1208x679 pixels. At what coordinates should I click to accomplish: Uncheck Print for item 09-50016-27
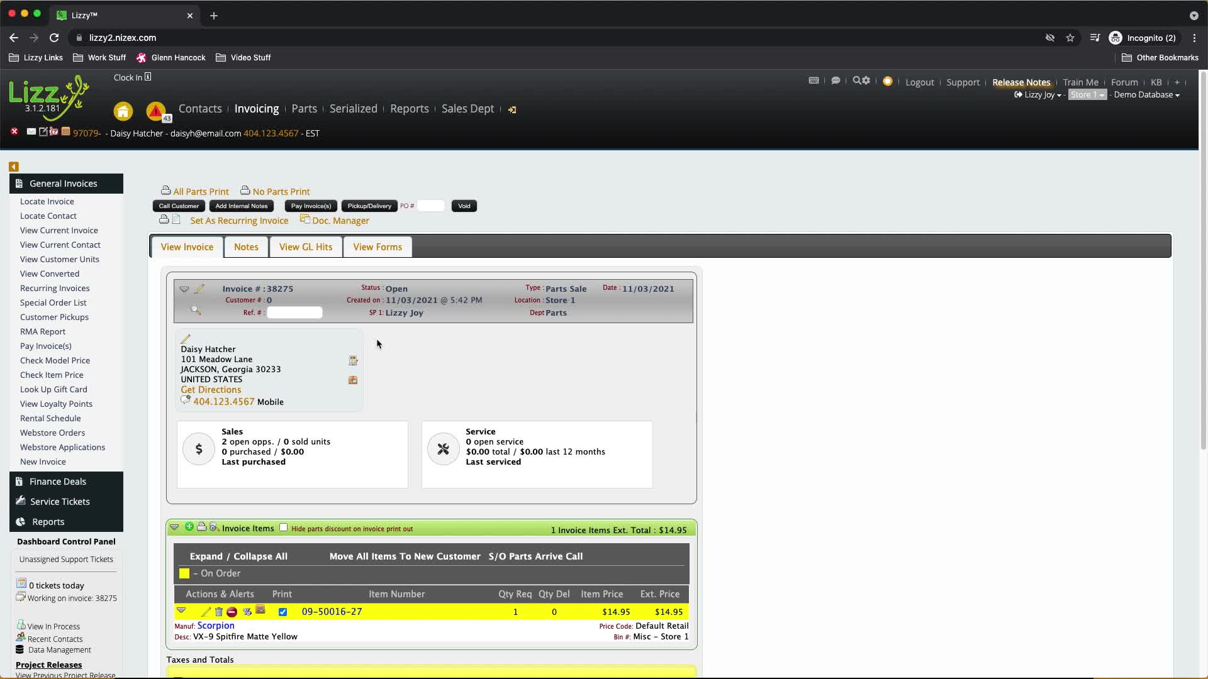(283, 612)
